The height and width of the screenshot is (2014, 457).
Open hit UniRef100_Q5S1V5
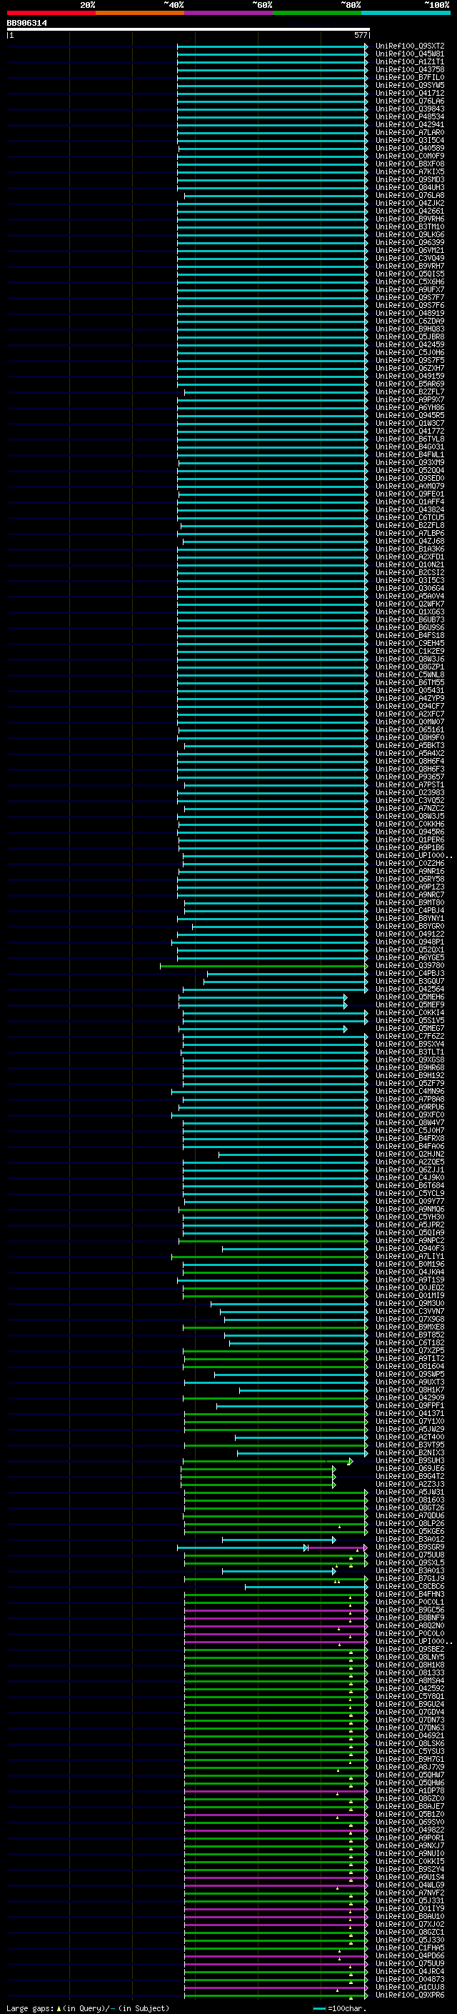410,1020
